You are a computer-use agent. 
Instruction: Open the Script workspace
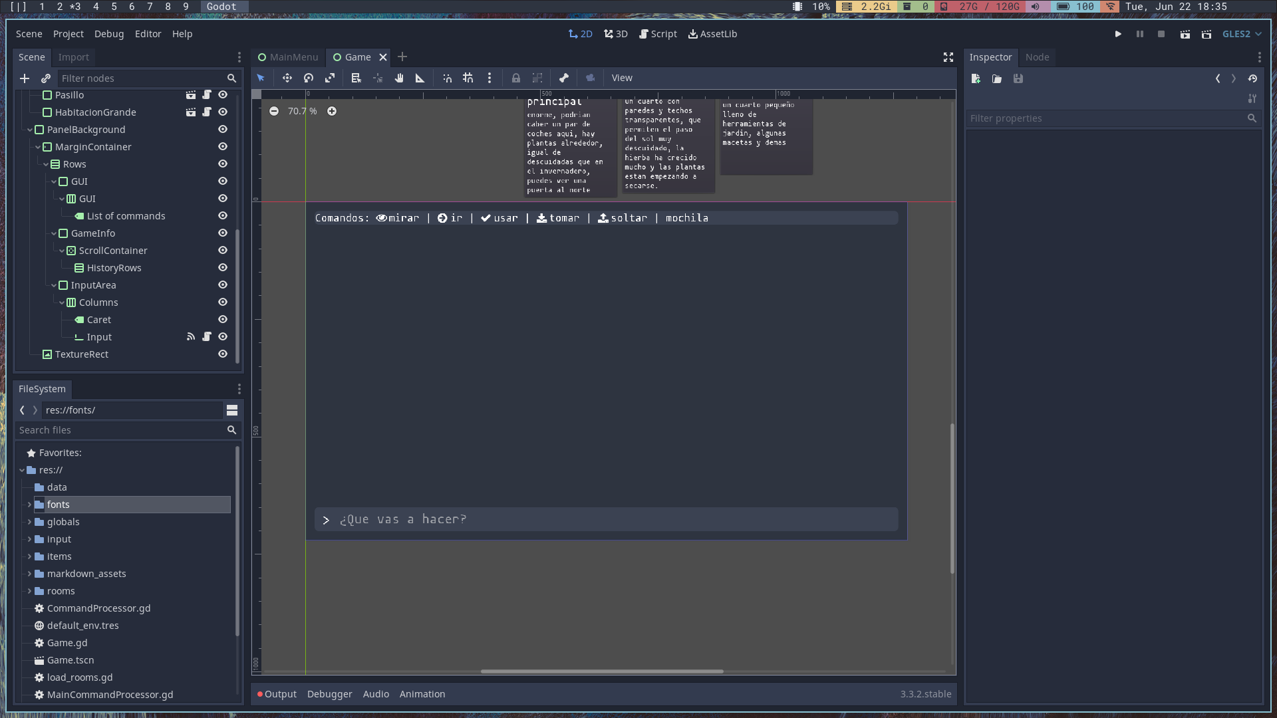point(658,34)
